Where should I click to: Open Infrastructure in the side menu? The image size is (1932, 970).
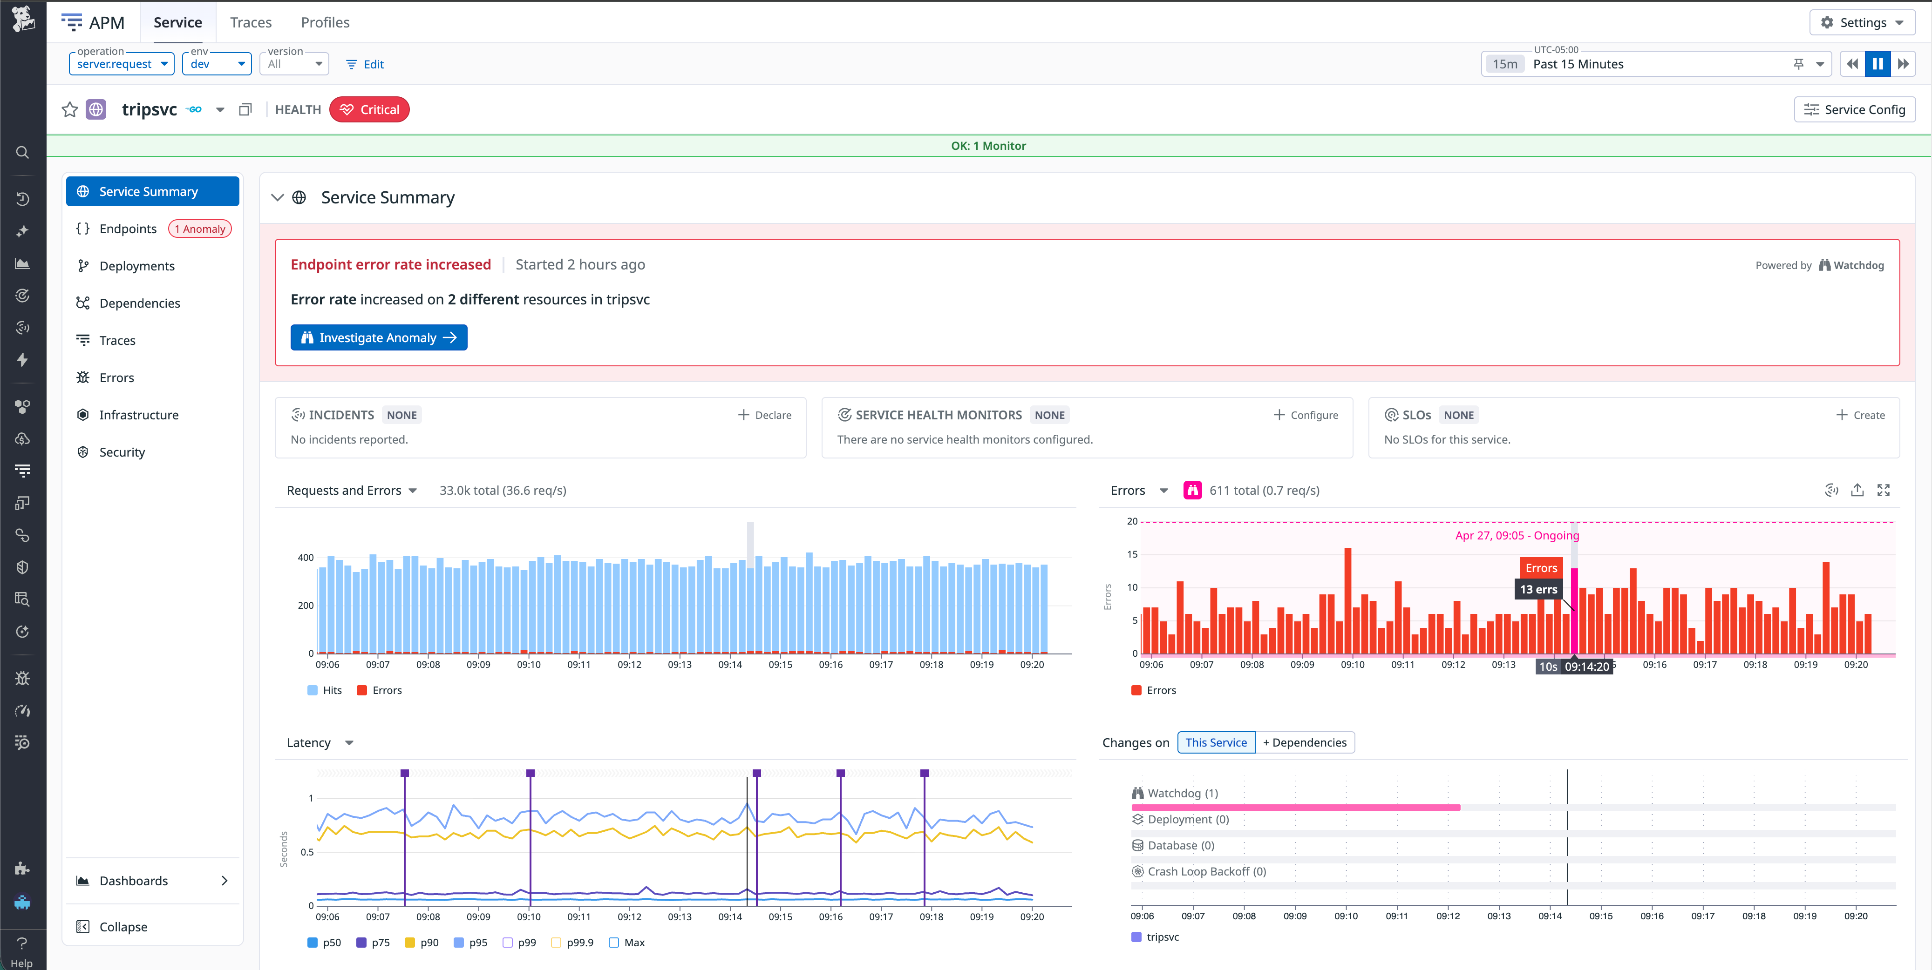(x=152, y=415)
